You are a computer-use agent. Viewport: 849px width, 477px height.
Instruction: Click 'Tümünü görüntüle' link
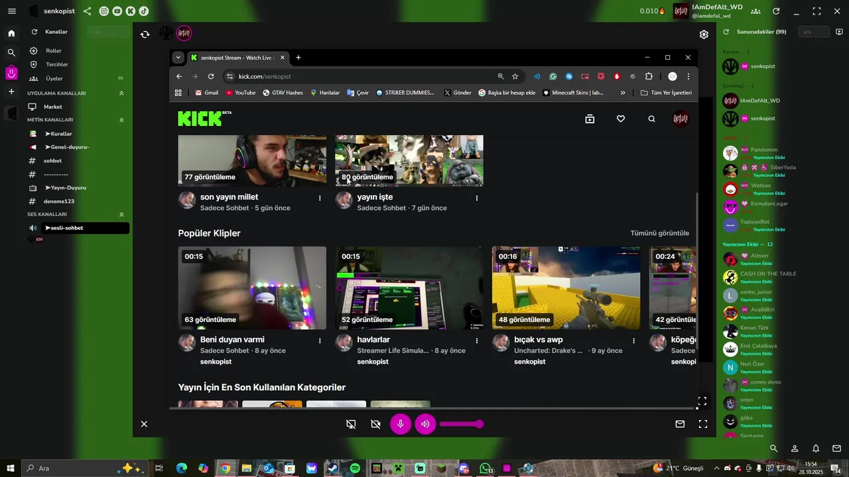(659, 233)
